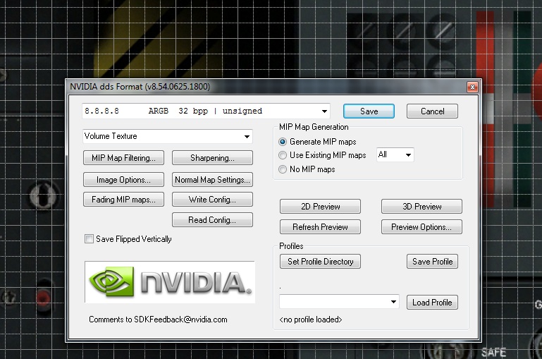Click the Load Profile button
Viewport: 542px width, 359px height.
[432, 303]
